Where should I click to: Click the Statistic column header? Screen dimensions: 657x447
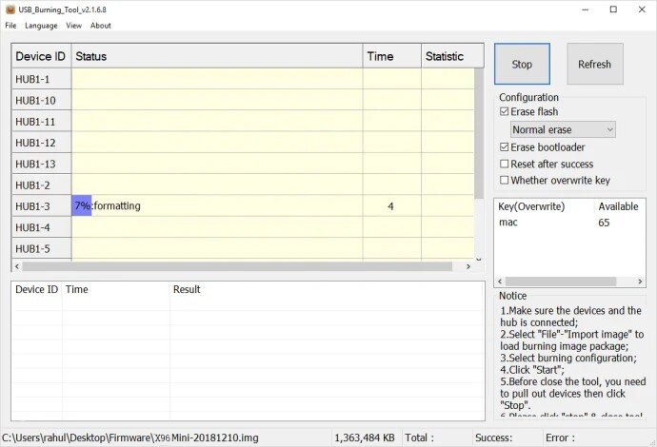pyautogui.click(x=446, y=56)
